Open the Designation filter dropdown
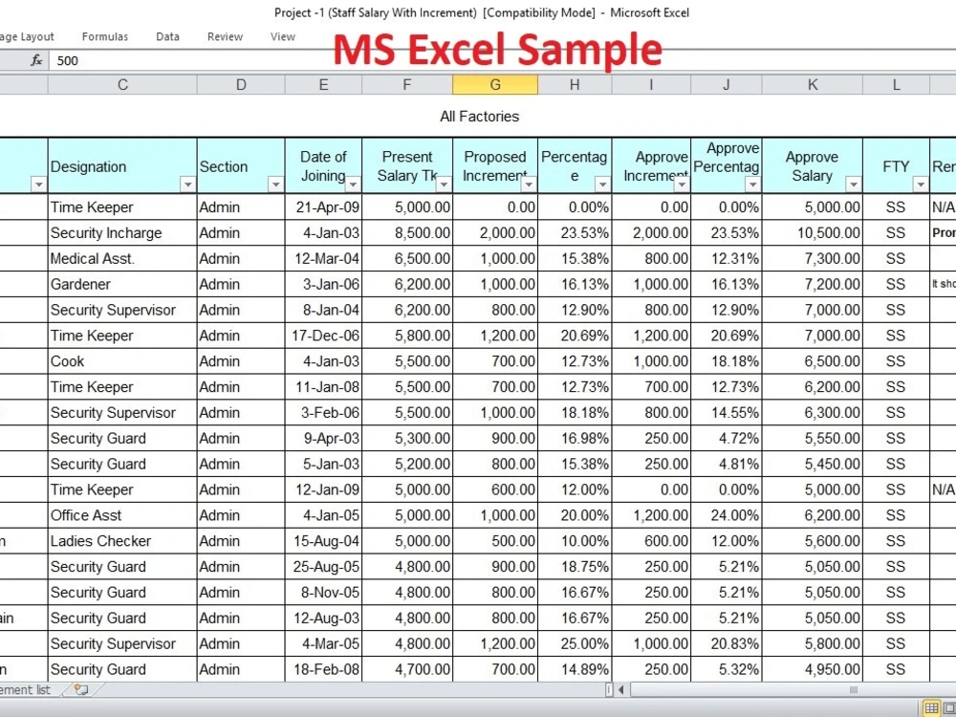 187,185
